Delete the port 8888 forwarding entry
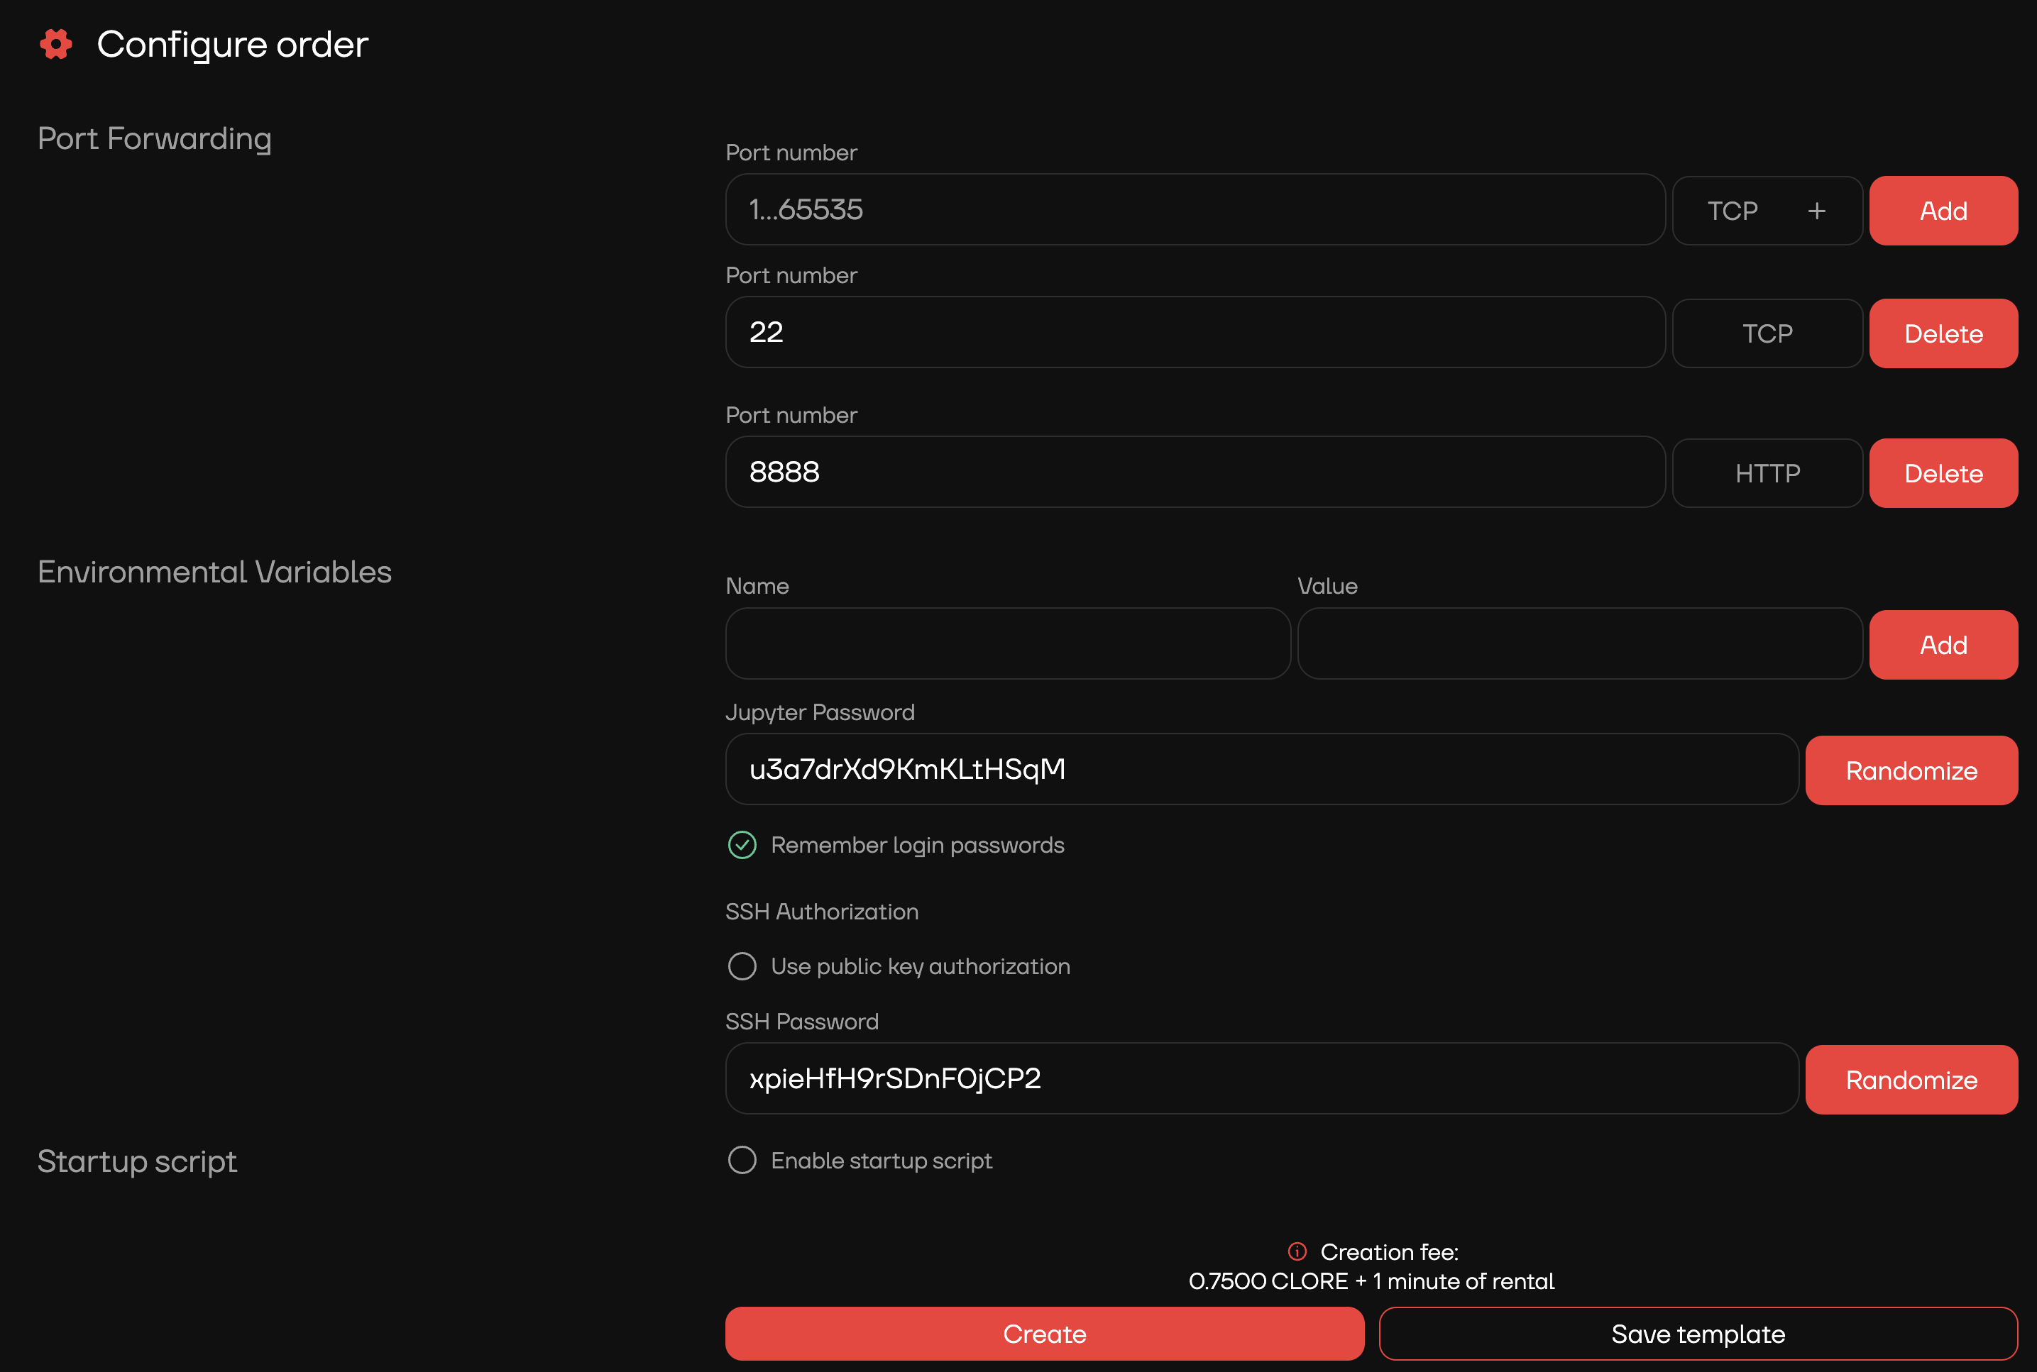2037x1372 pixels. [1943, 473]
